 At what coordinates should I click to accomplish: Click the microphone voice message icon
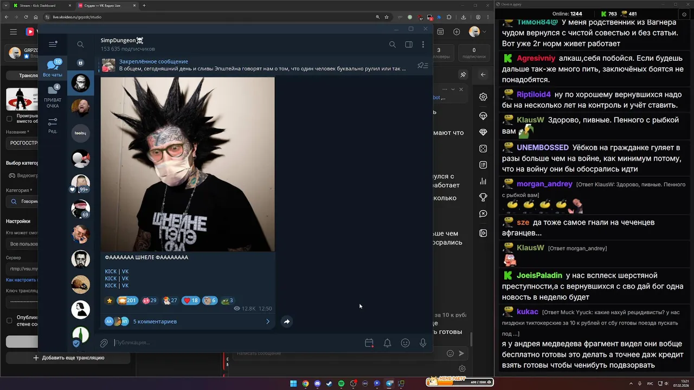(x=423, y=343)
